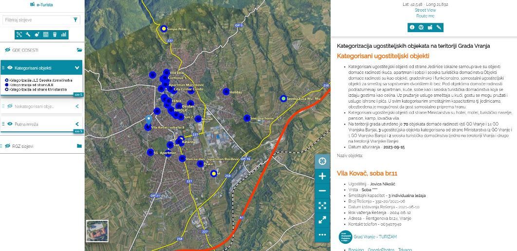Expand the GDE ODSESTI folder group
The height and width of the screenshot is (251, 517).
tap(79, 50)
